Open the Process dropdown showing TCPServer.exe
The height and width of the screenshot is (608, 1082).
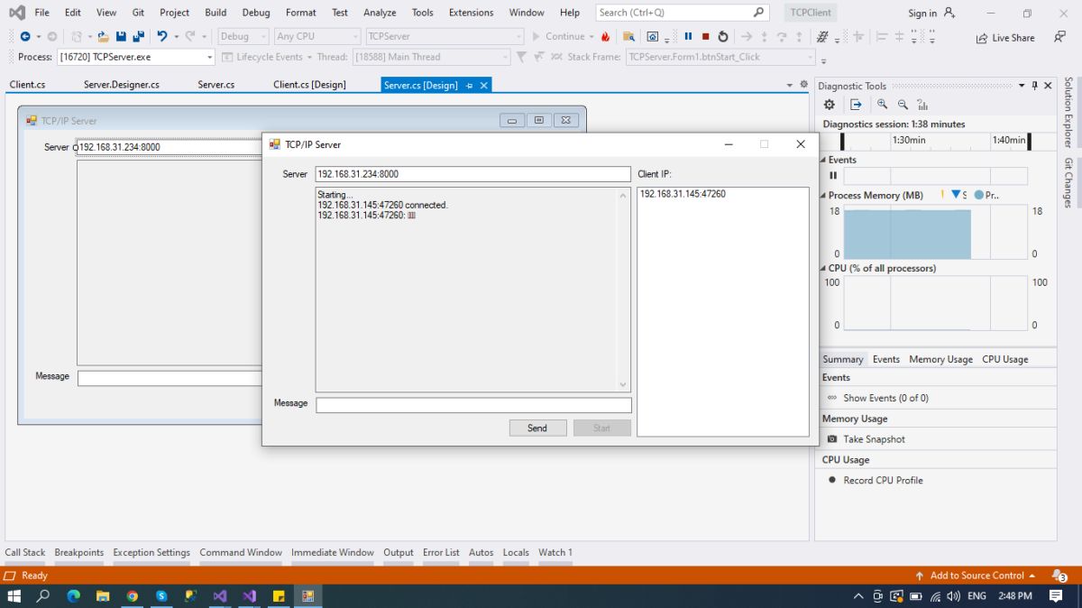click(x=210, y=57)
